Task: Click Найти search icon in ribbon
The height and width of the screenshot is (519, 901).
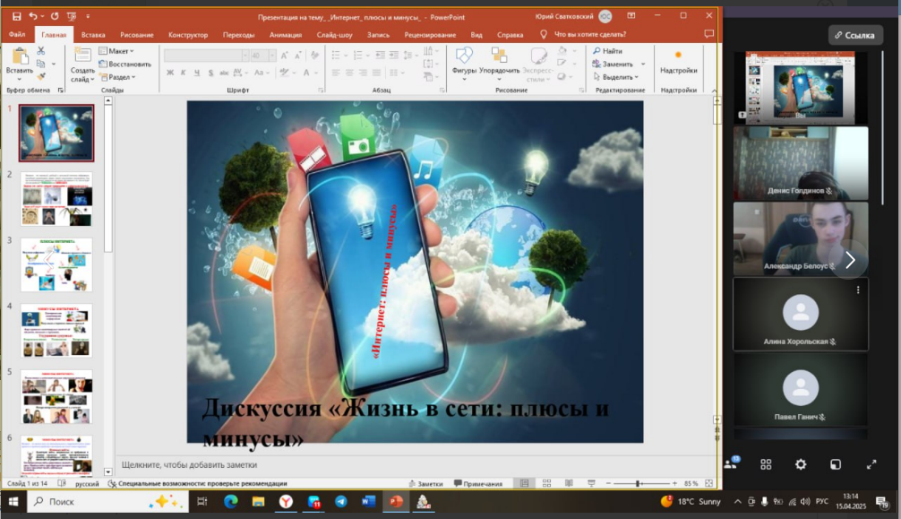Action: click(597, 51)
